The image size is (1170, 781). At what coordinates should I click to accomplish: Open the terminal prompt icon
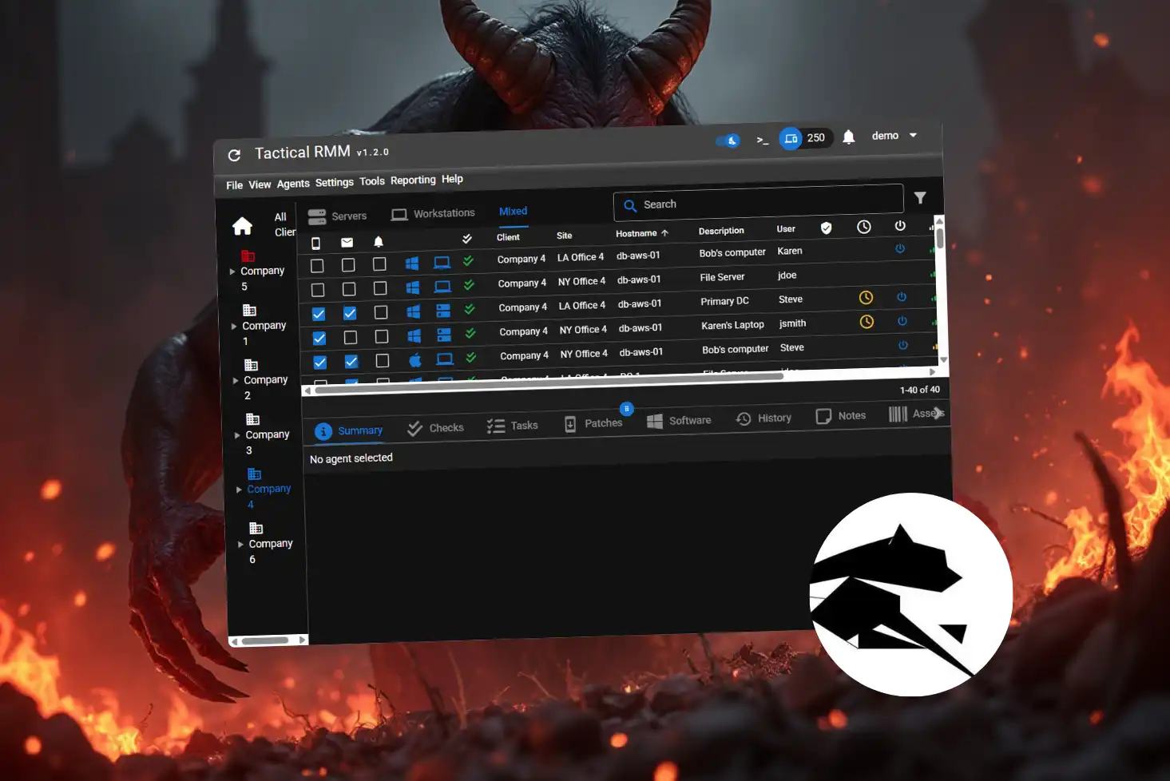click(x=762, y=141)
